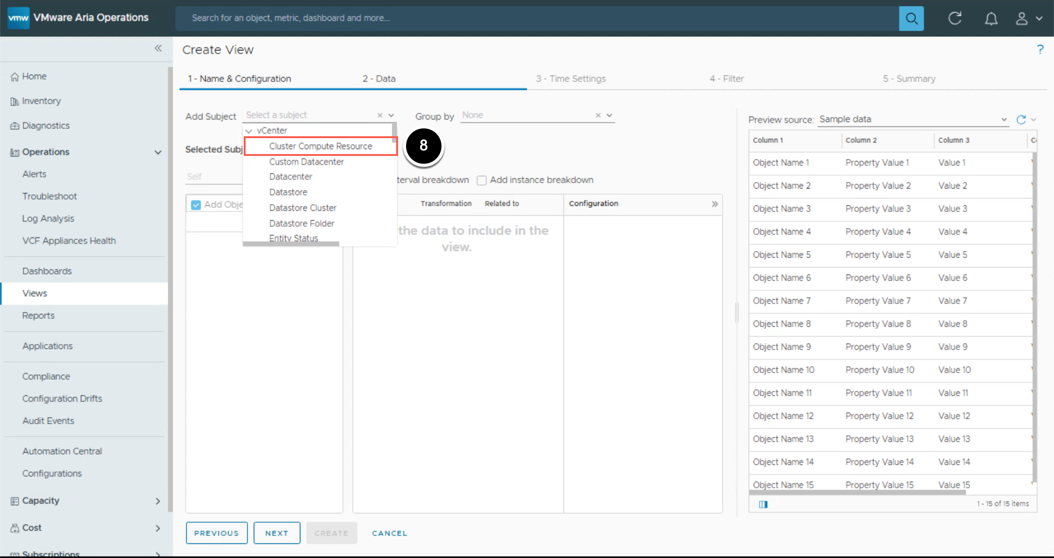
Task: Click the NEXT button
Action: coord(276,533)
